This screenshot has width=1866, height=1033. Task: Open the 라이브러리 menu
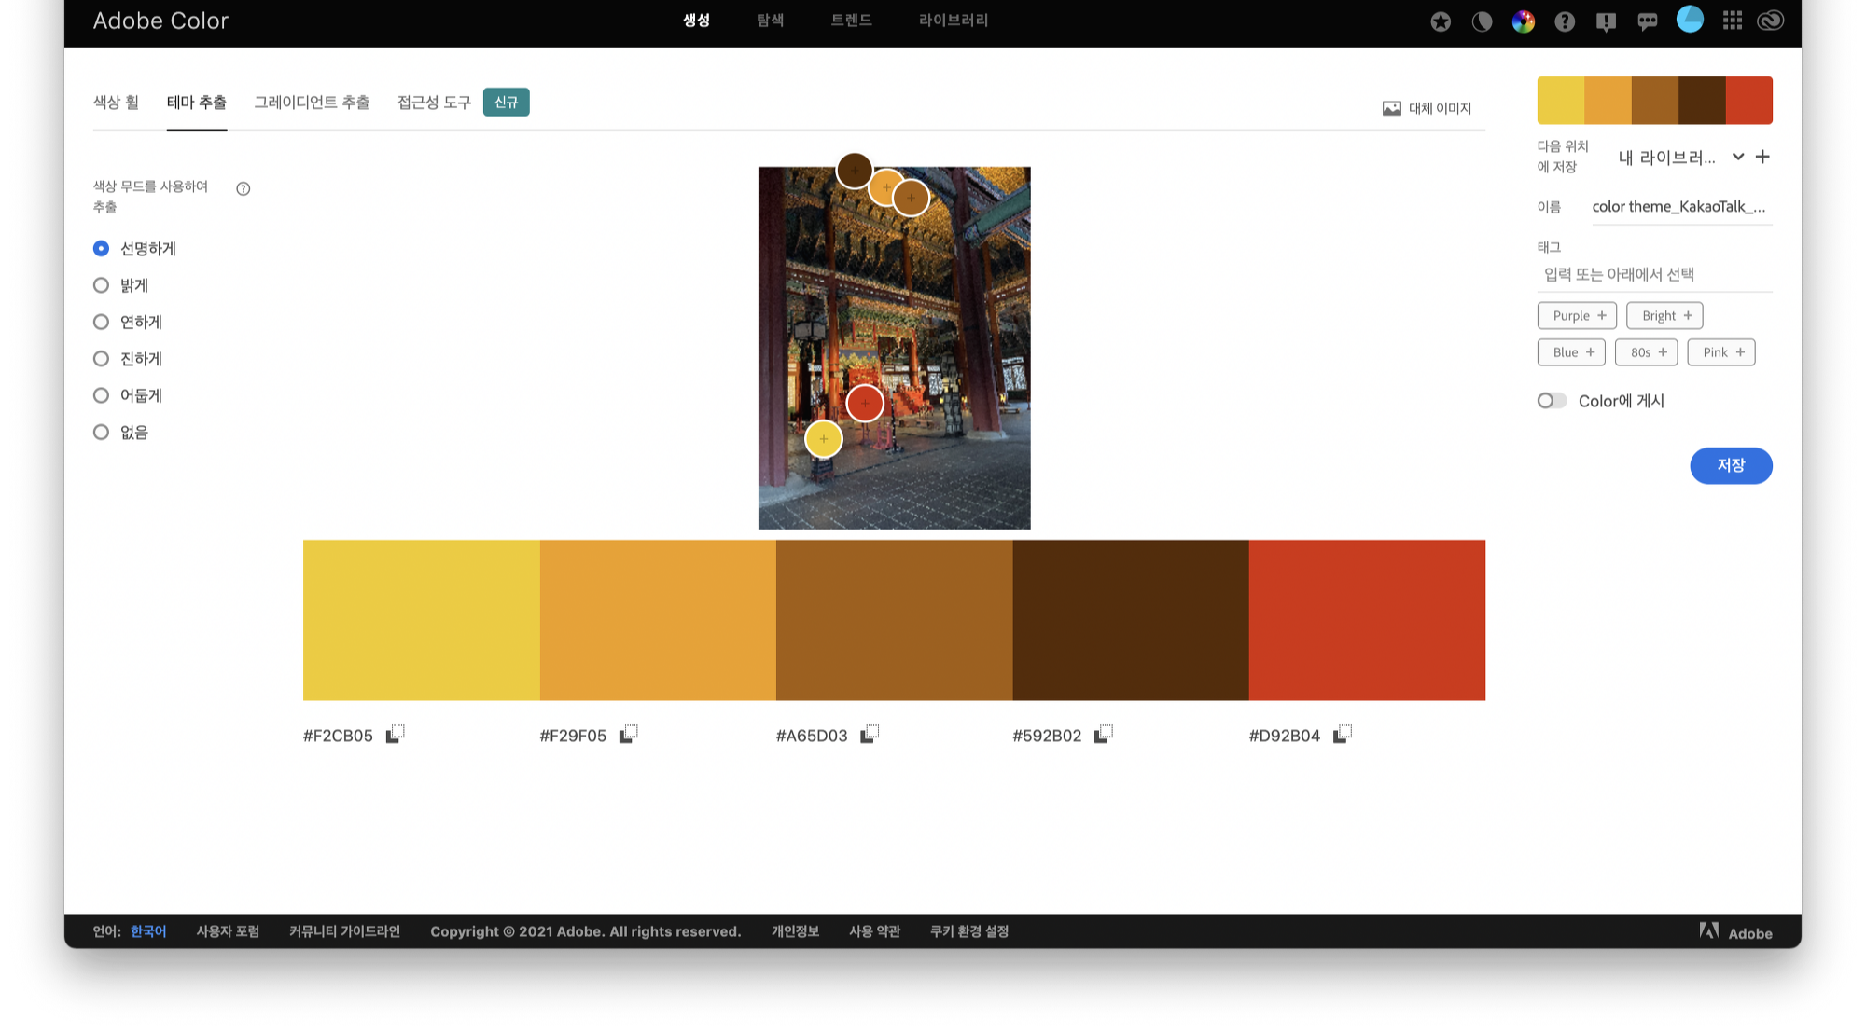click(x=954, y=21)
